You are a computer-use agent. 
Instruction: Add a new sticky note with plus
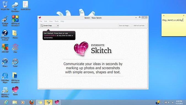coord(164,15)
